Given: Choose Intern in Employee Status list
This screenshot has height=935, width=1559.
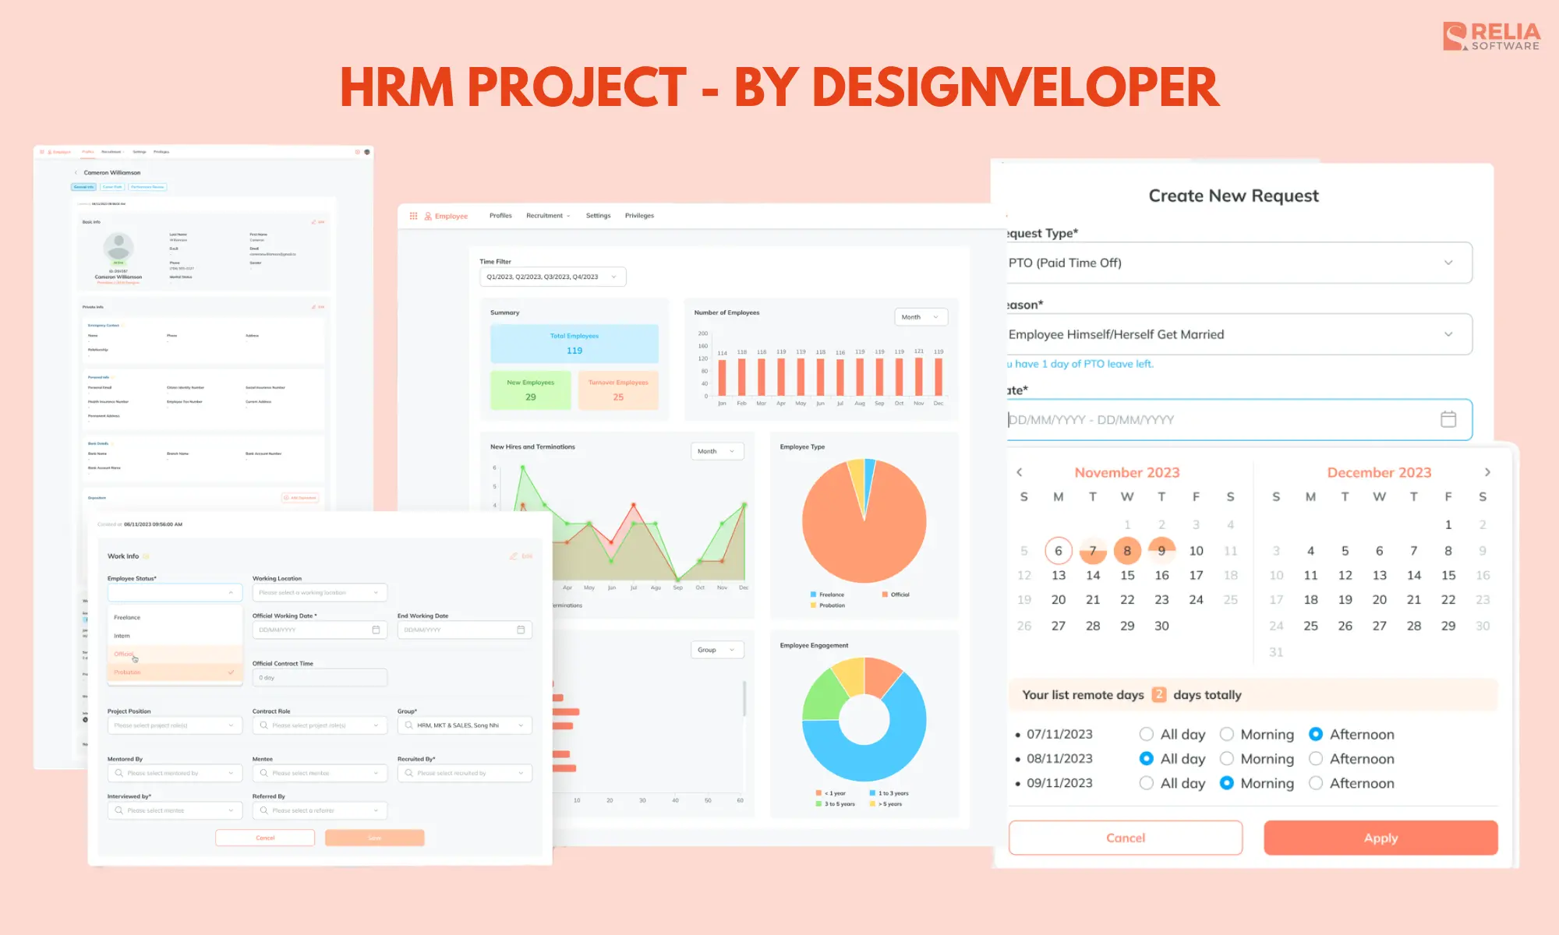Looking at the screenshot, I should pos(175,636).
